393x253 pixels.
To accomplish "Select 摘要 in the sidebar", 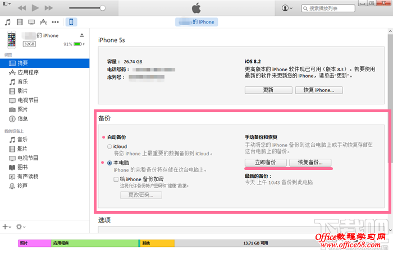I will point(44,63).
